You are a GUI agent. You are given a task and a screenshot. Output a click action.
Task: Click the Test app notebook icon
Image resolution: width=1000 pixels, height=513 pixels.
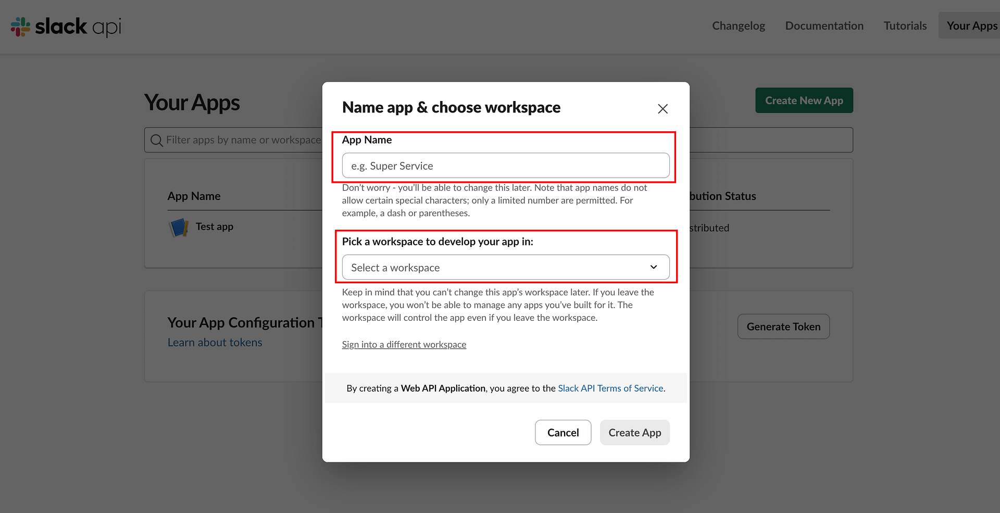(x=179, y=227)
